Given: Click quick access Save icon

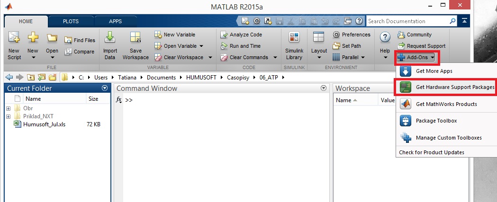Looking at the screenshot, I should coord(280,21).
